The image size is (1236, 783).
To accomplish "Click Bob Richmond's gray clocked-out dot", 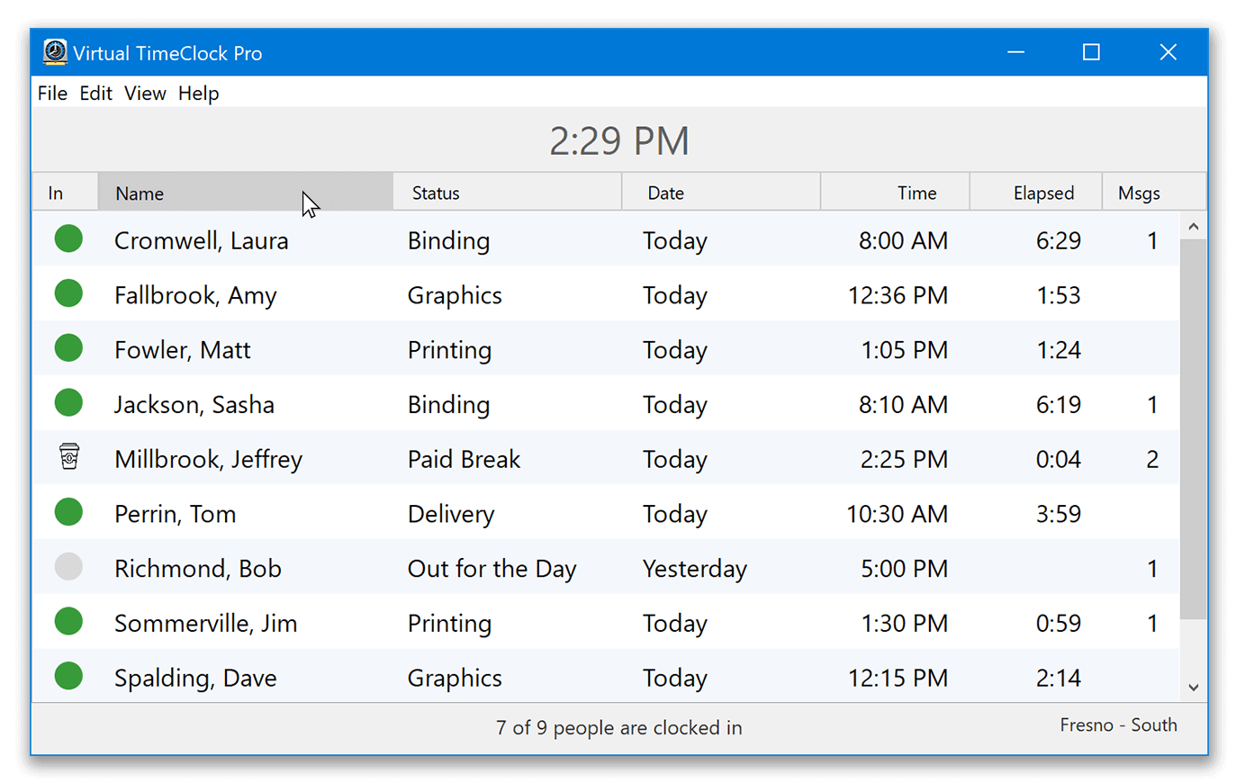I will (68, 567).
